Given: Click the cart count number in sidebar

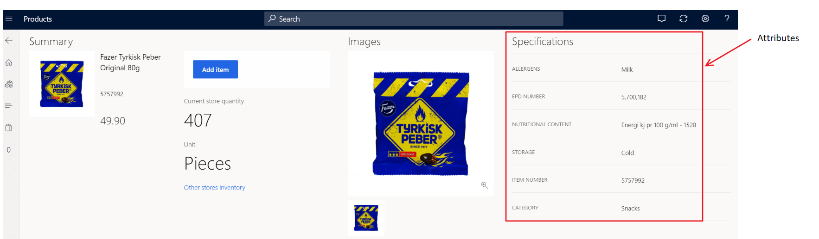Looking at the screenshot, I should pyautogui.click(x=9, y=150).
